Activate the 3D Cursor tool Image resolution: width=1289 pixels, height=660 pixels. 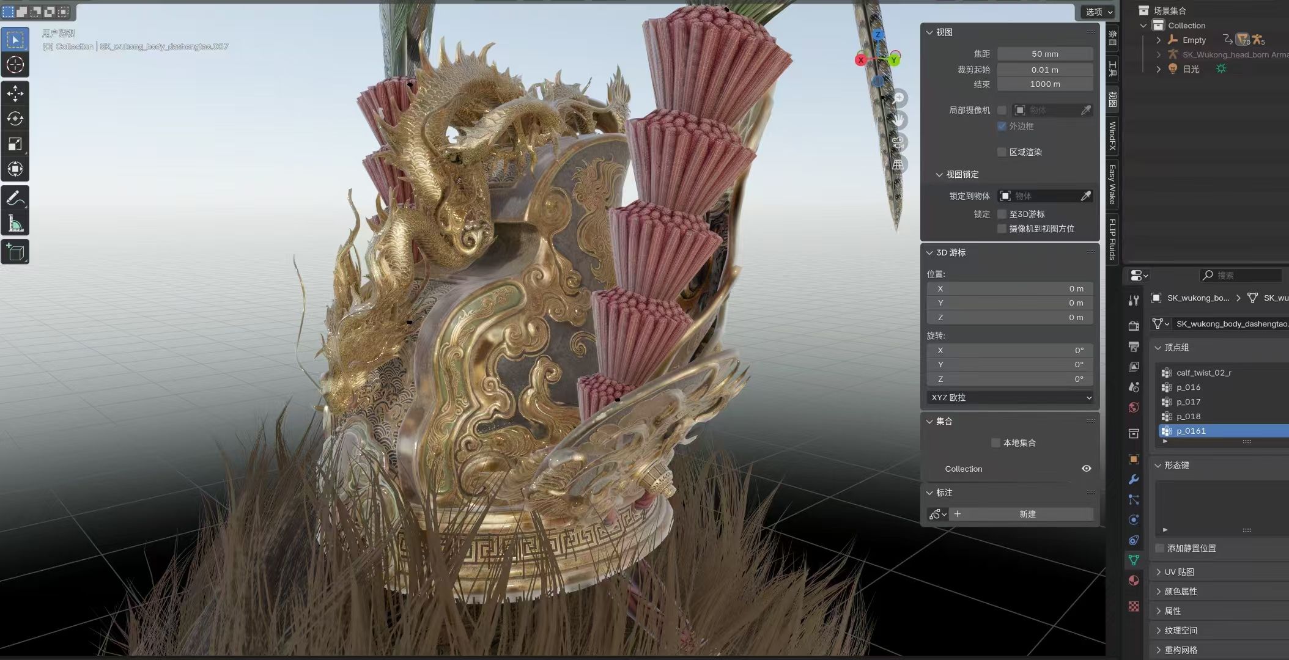[x=15, y=65]
